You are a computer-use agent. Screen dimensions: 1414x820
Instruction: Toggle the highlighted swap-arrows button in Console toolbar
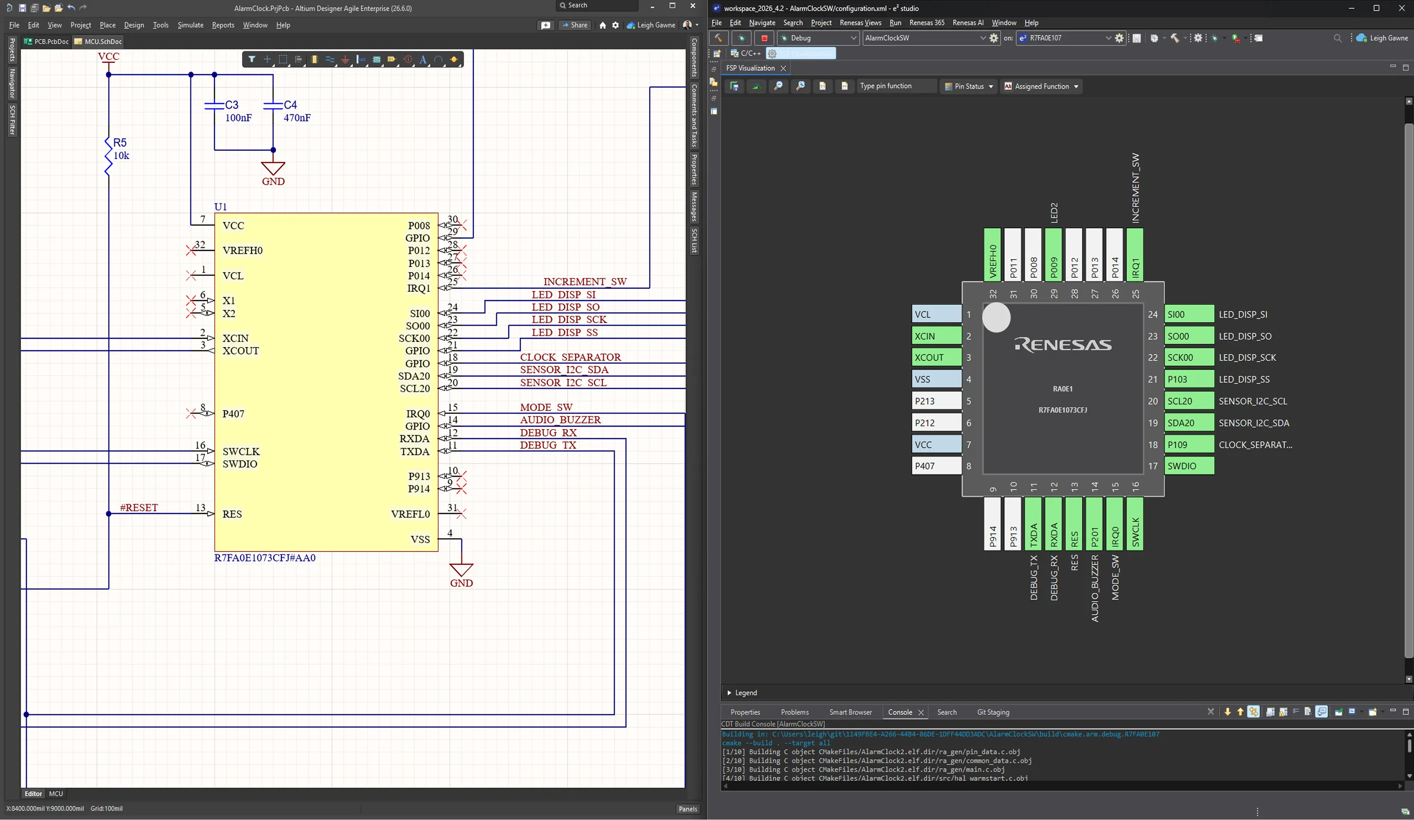(1253, 711)
